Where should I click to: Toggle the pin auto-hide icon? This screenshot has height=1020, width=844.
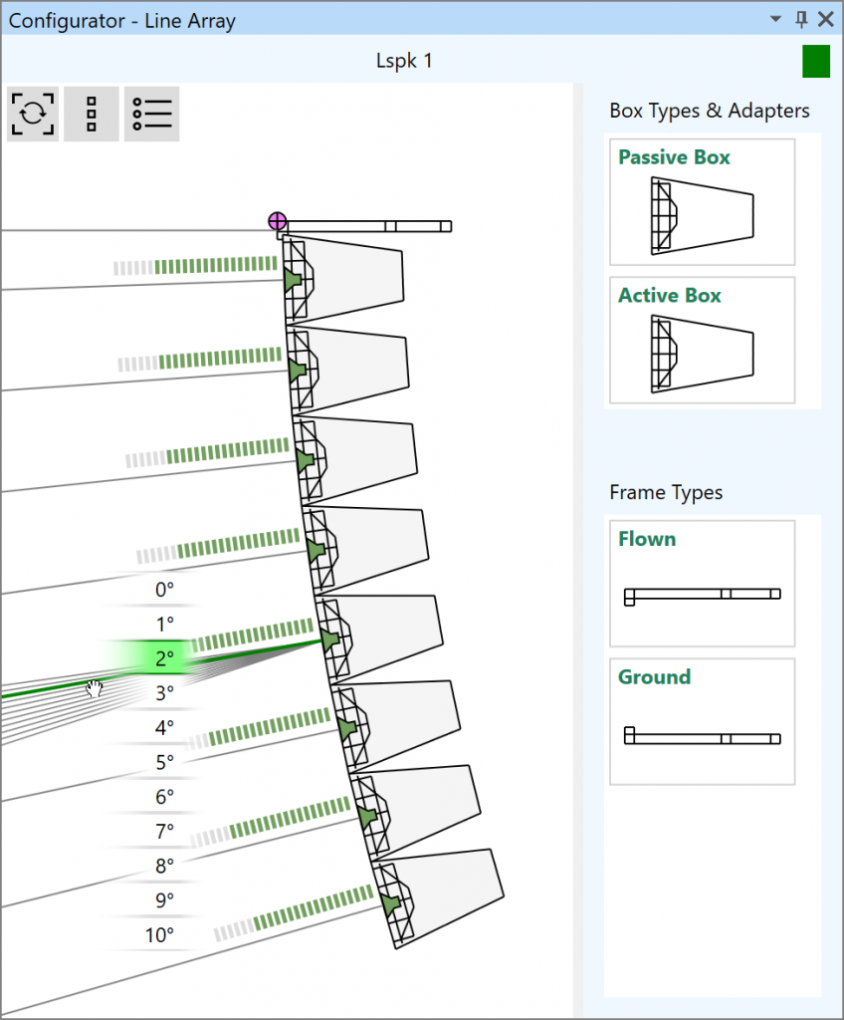tap(802, 19)
